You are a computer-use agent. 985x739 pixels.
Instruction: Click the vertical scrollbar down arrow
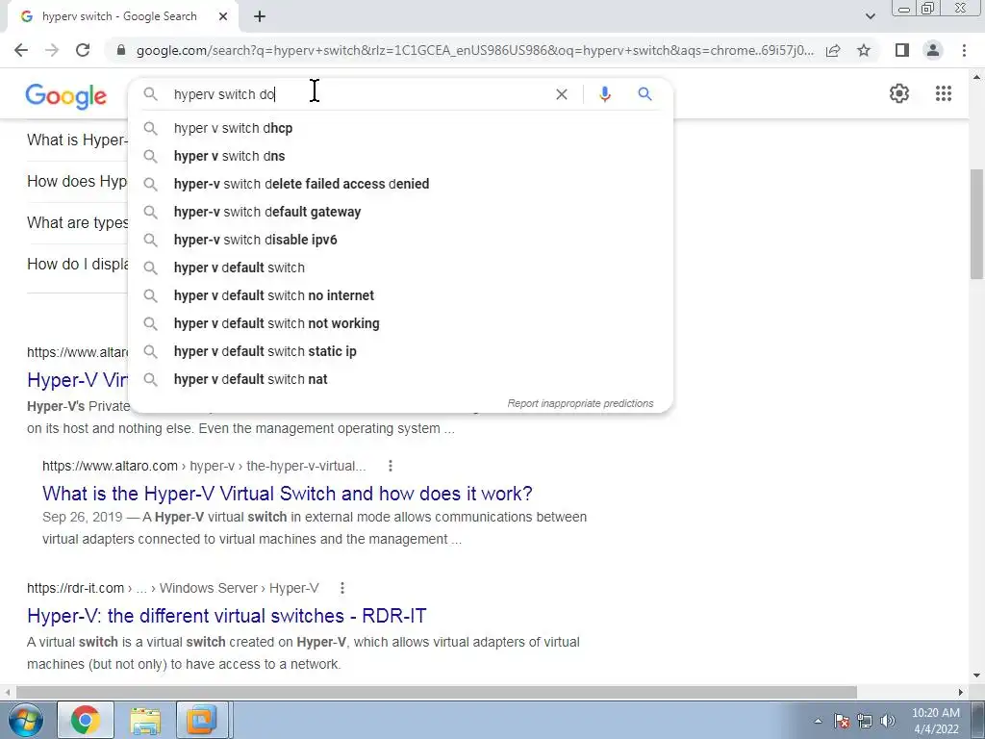click(976, 675)
